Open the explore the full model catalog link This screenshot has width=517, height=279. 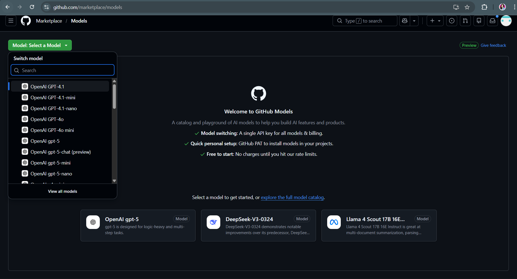coord(292,197)
